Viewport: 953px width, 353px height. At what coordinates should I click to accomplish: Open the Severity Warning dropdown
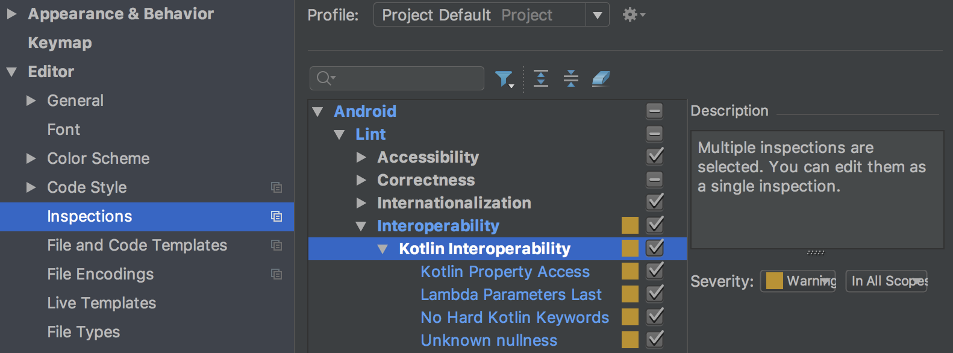[799, 281]
